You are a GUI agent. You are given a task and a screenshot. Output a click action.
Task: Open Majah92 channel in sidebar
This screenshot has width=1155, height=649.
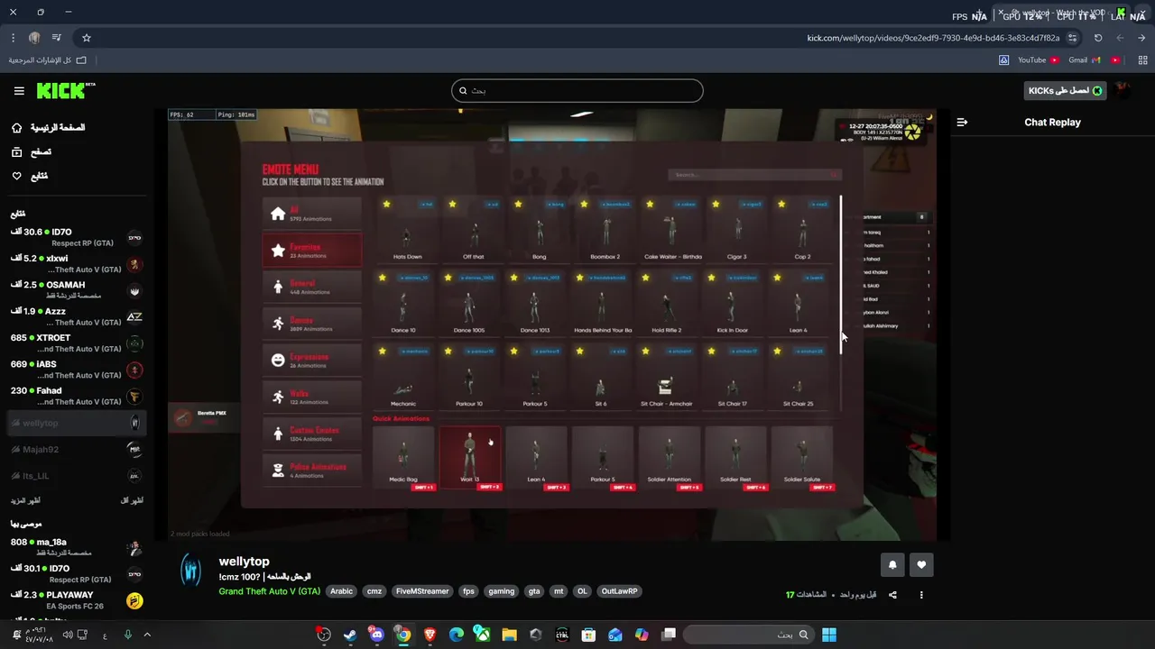77,449
